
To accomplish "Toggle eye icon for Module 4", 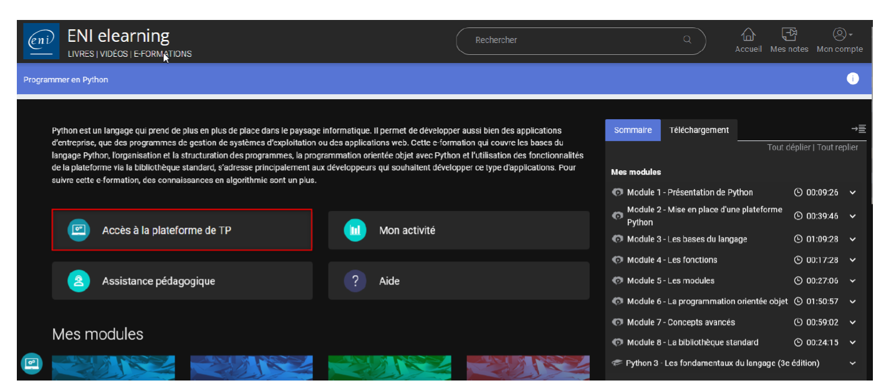I will (617, 259).
